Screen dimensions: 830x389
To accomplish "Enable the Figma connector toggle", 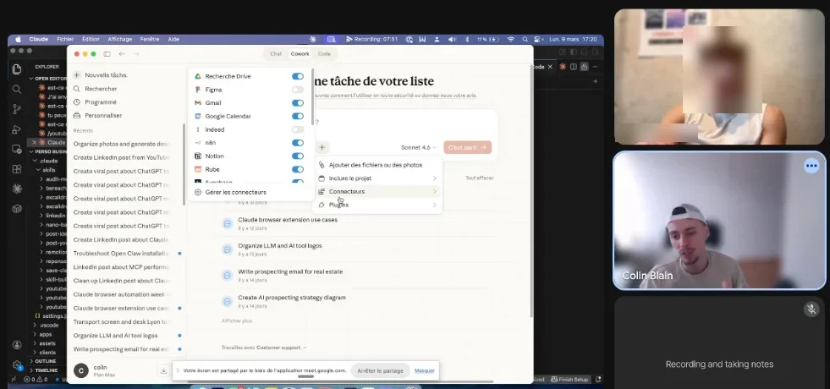I will tap(298, 90).
